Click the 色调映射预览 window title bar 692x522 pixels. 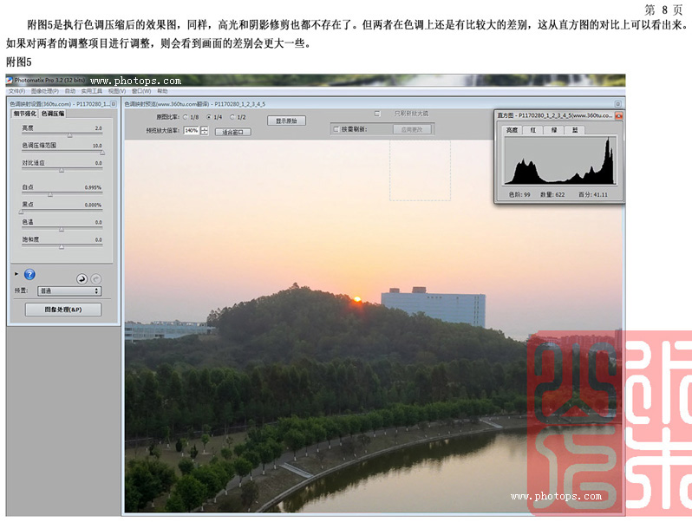[x=374, y=104]
